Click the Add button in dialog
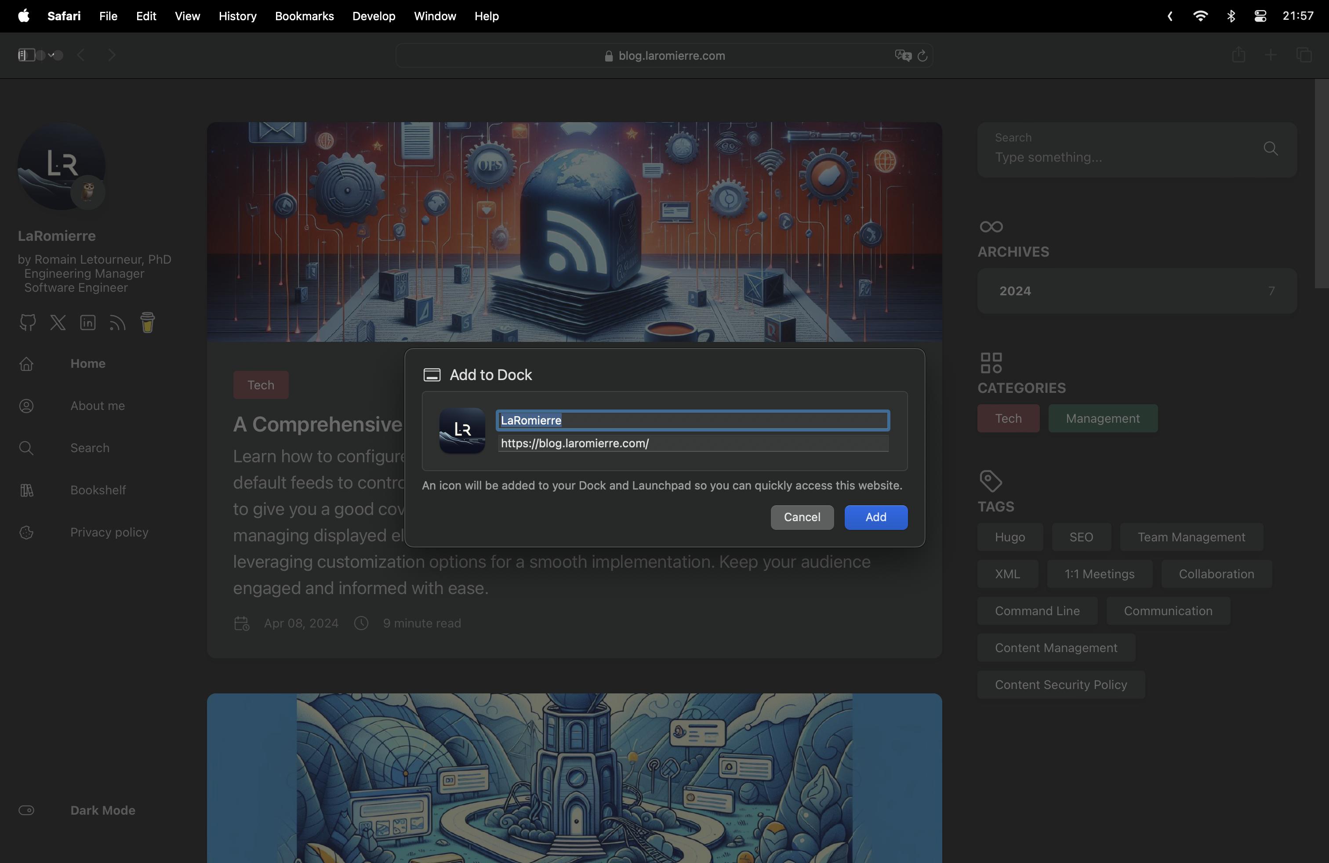Image resolution: width=1329 pixels, height=863 pixels. (x=875, y=517)
